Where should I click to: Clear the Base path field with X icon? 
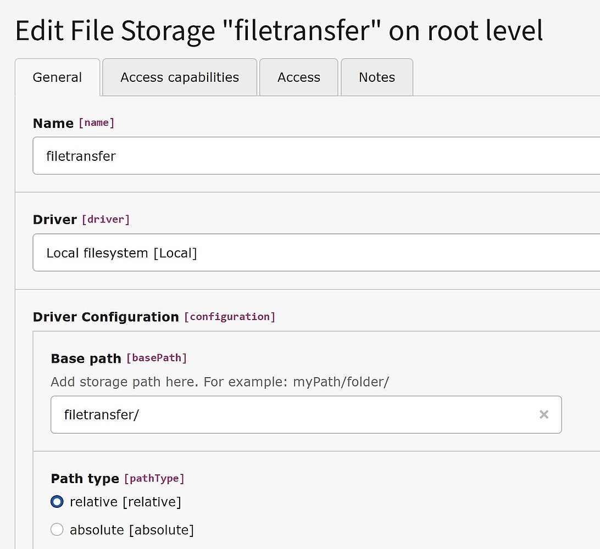click(544, 414)
